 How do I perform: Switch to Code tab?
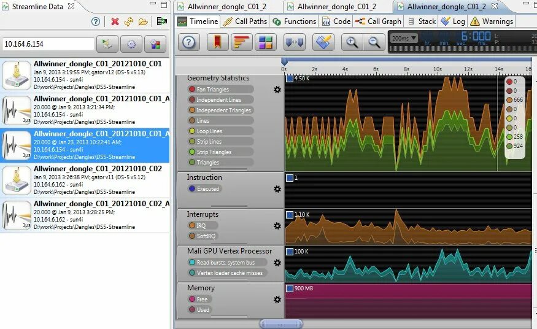point(336,21)
